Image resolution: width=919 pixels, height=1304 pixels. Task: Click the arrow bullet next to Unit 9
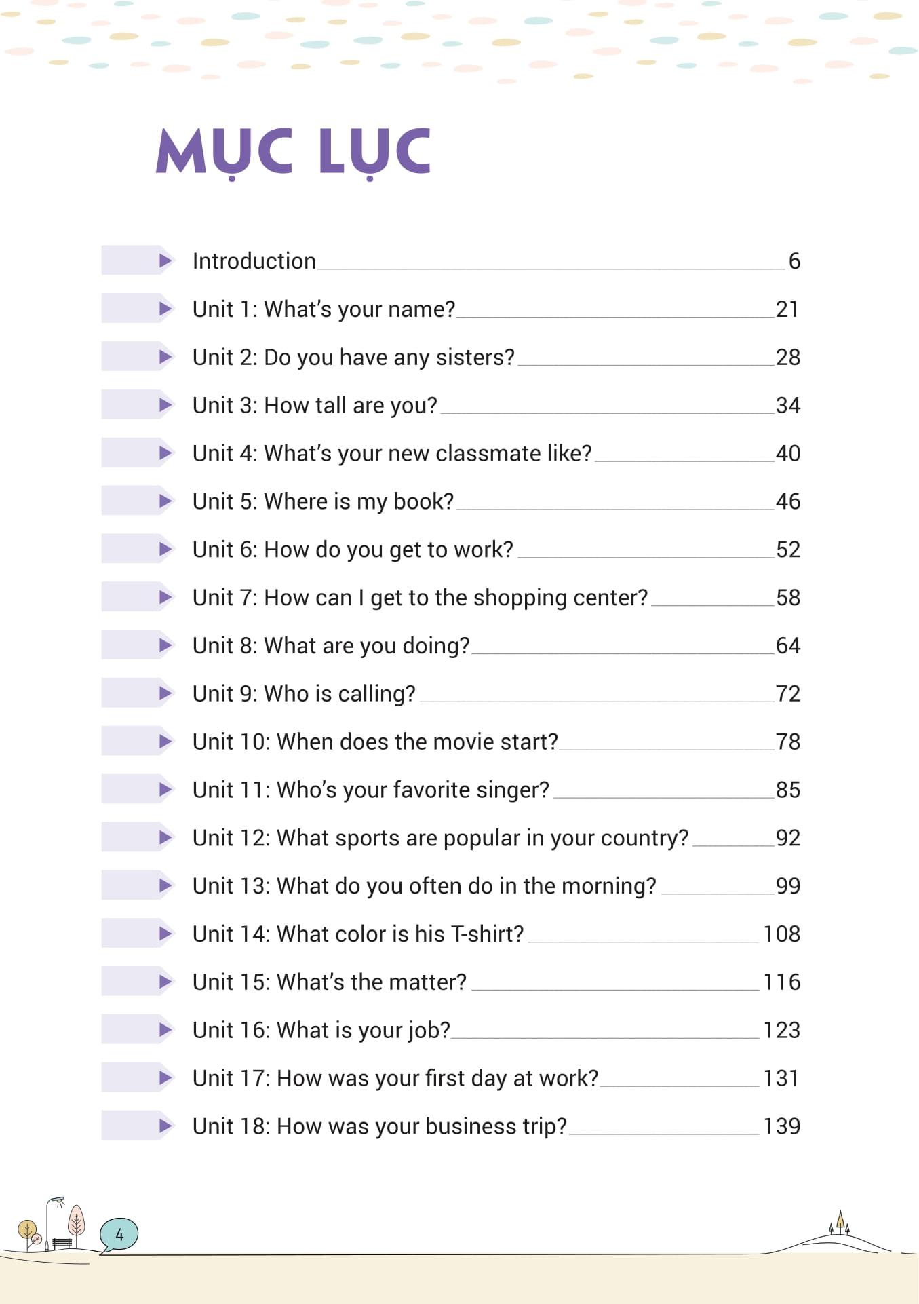tap(165, 693)
